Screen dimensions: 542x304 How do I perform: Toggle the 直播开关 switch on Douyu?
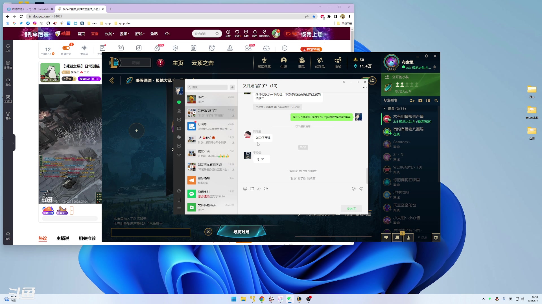pyautogui.click(x=66, y=48)
